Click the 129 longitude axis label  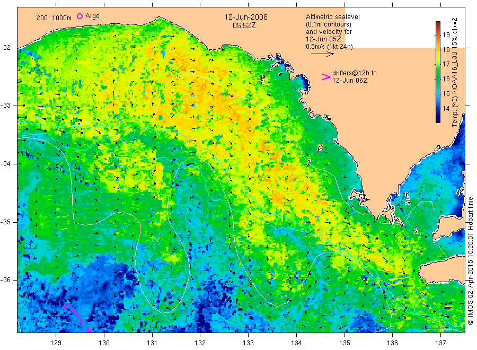tap(56, 343)
